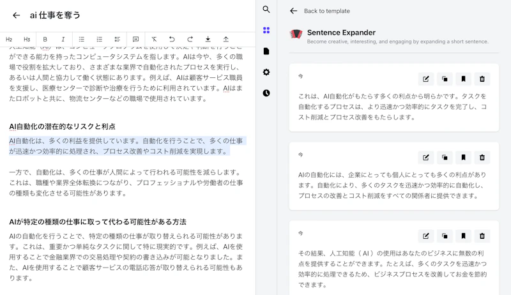This screenshot has height=295, width=511.
Task: Copy the third result 'その結果、人工知能'
Action: tap(445, 236)
